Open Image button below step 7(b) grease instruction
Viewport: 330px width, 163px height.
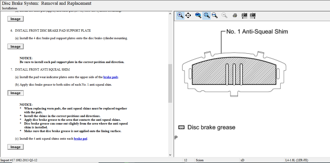point(16,93)
